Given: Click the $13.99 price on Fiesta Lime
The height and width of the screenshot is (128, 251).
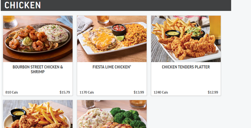Looking at the screenshot, I should click(139, 92).
